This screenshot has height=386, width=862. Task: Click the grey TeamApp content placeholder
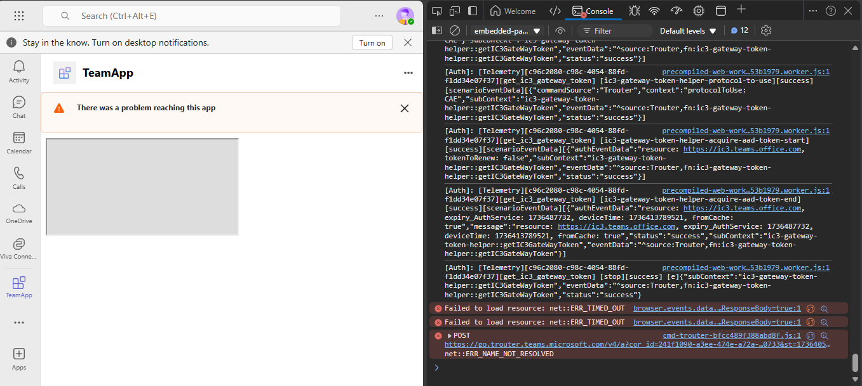(x=142, y=187)
